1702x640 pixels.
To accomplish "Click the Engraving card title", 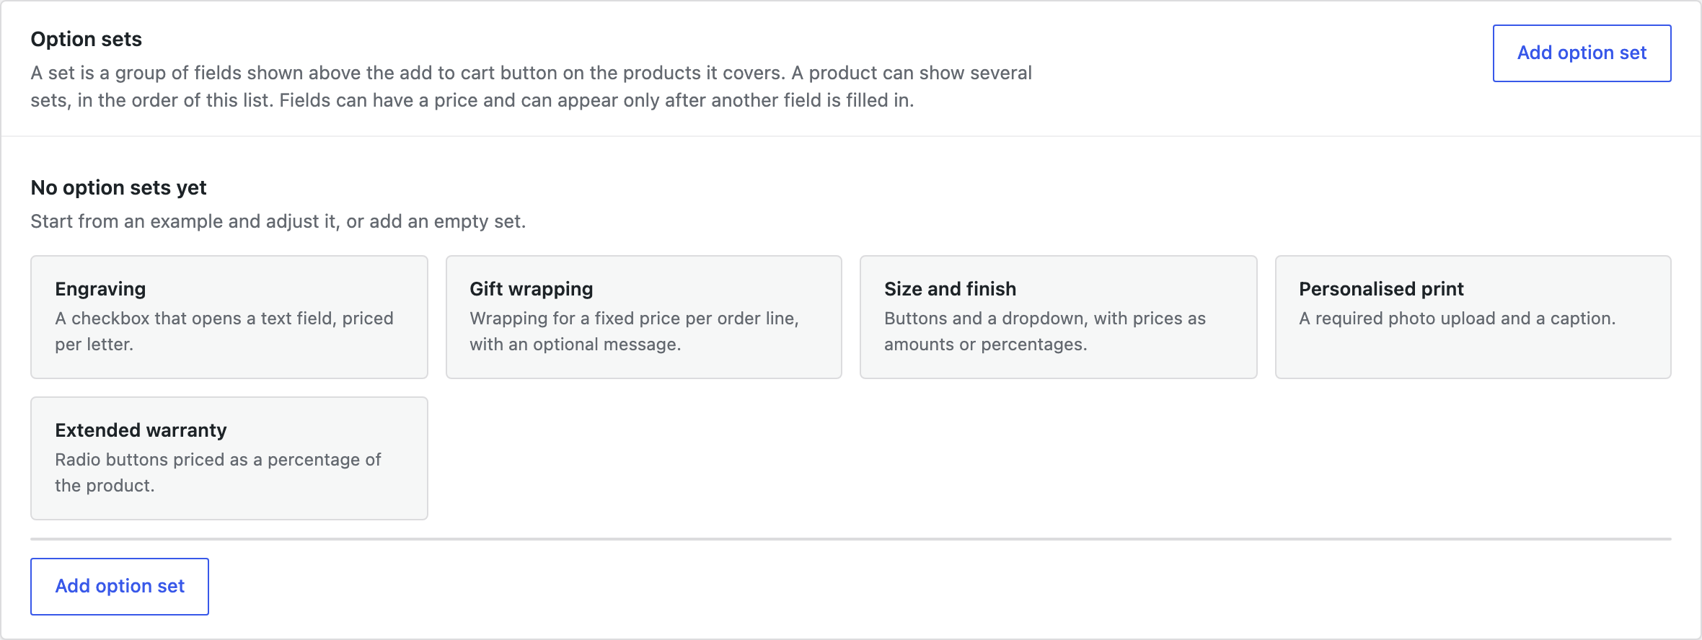I will [100, 289].
